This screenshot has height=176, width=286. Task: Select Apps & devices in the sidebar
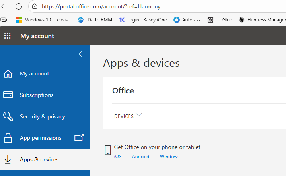click(x=39, y=159)
